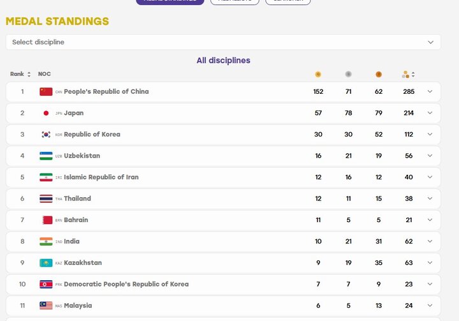This screenshot has height=321, width=459.
Task: Open the middle outlined tab at top
Action: tap(235, 1)
